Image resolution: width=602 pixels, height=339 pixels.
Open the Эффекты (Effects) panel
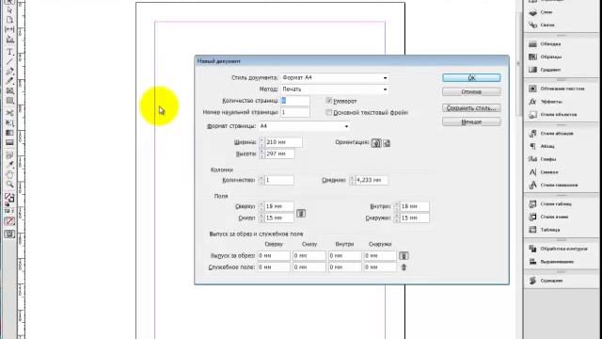click(x=546, y=102)
